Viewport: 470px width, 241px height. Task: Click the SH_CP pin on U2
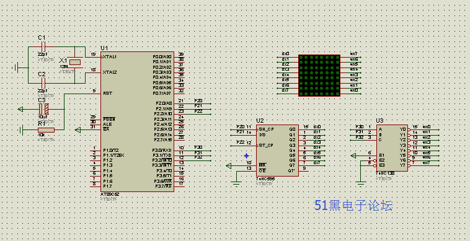pyautogui.click(x=266, y=129)
